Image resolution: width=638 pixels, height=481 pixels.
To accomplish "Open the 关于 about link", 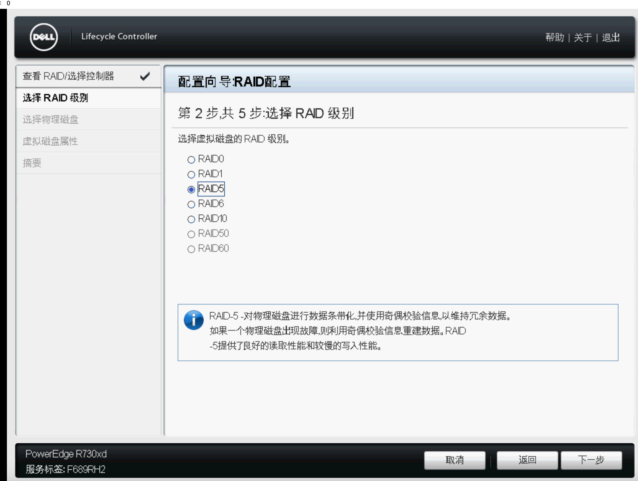I will tap(583, 38).
